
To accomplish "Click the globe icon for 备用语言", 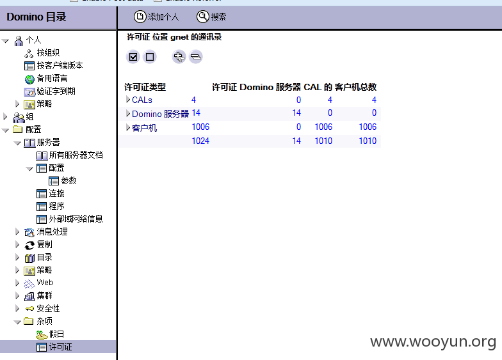I will pyautogui.click(x=29, y=79).
